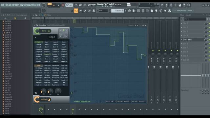Select the Gross Beat mixer slot

(193, 40)
